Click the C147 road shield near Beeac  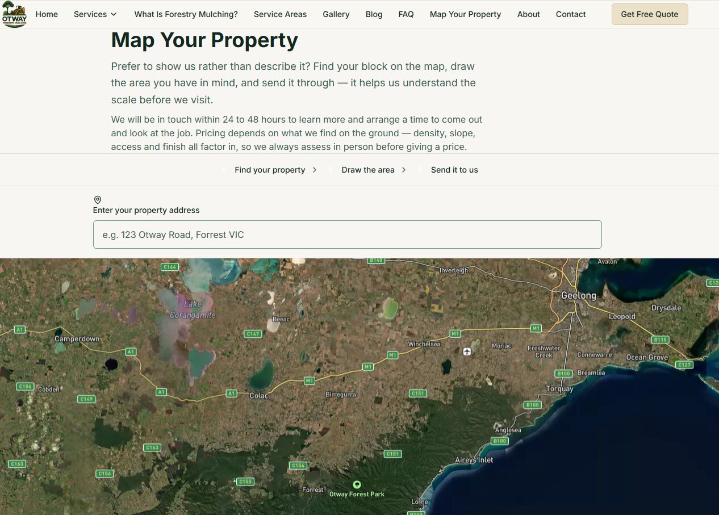pyautogui.click(x=253, y=334)
